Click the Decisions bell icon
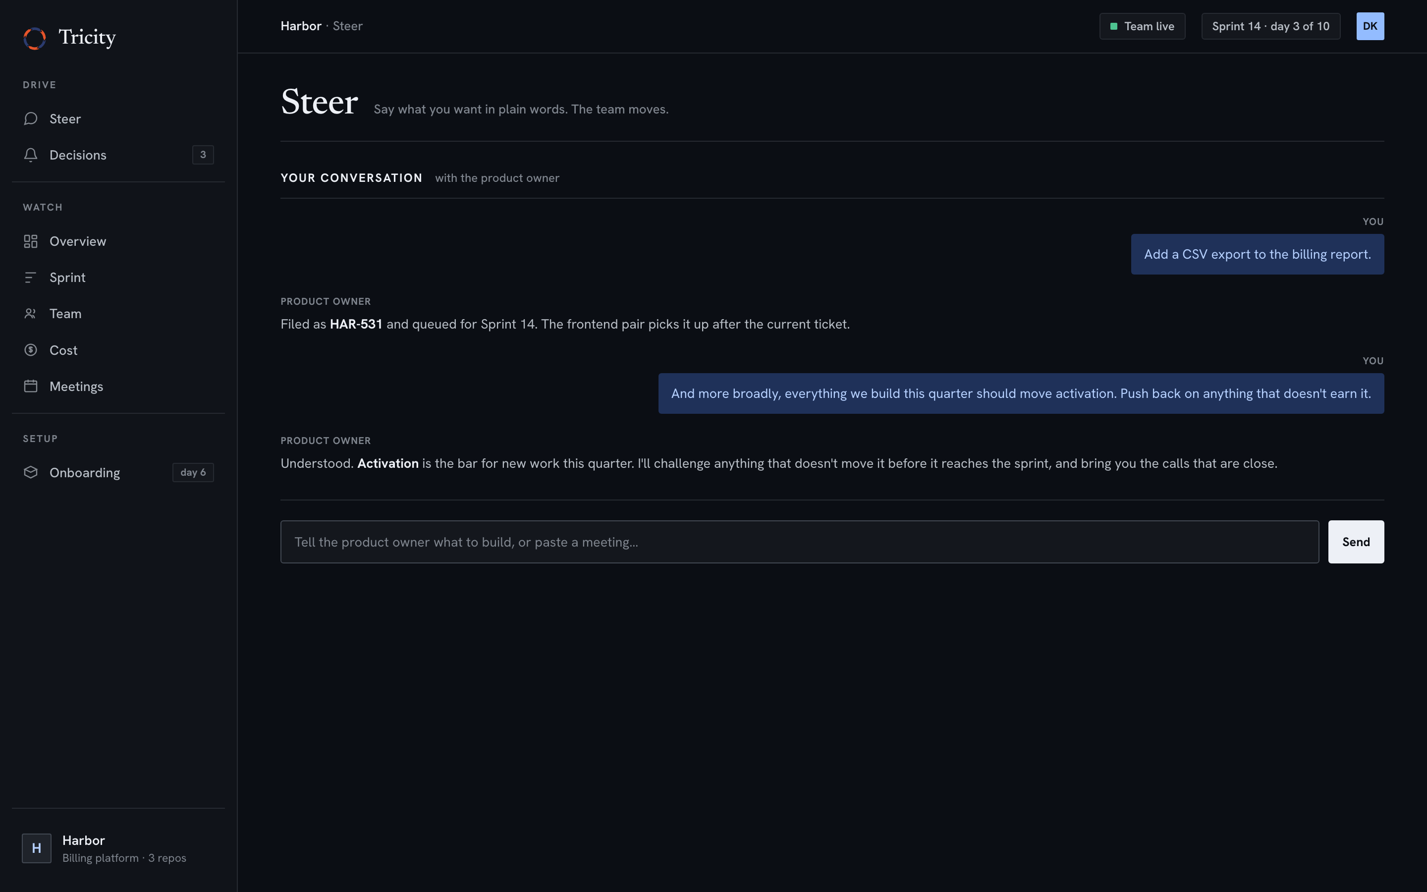This screenshot has width=1427, height=892. (x=31, y=155)
